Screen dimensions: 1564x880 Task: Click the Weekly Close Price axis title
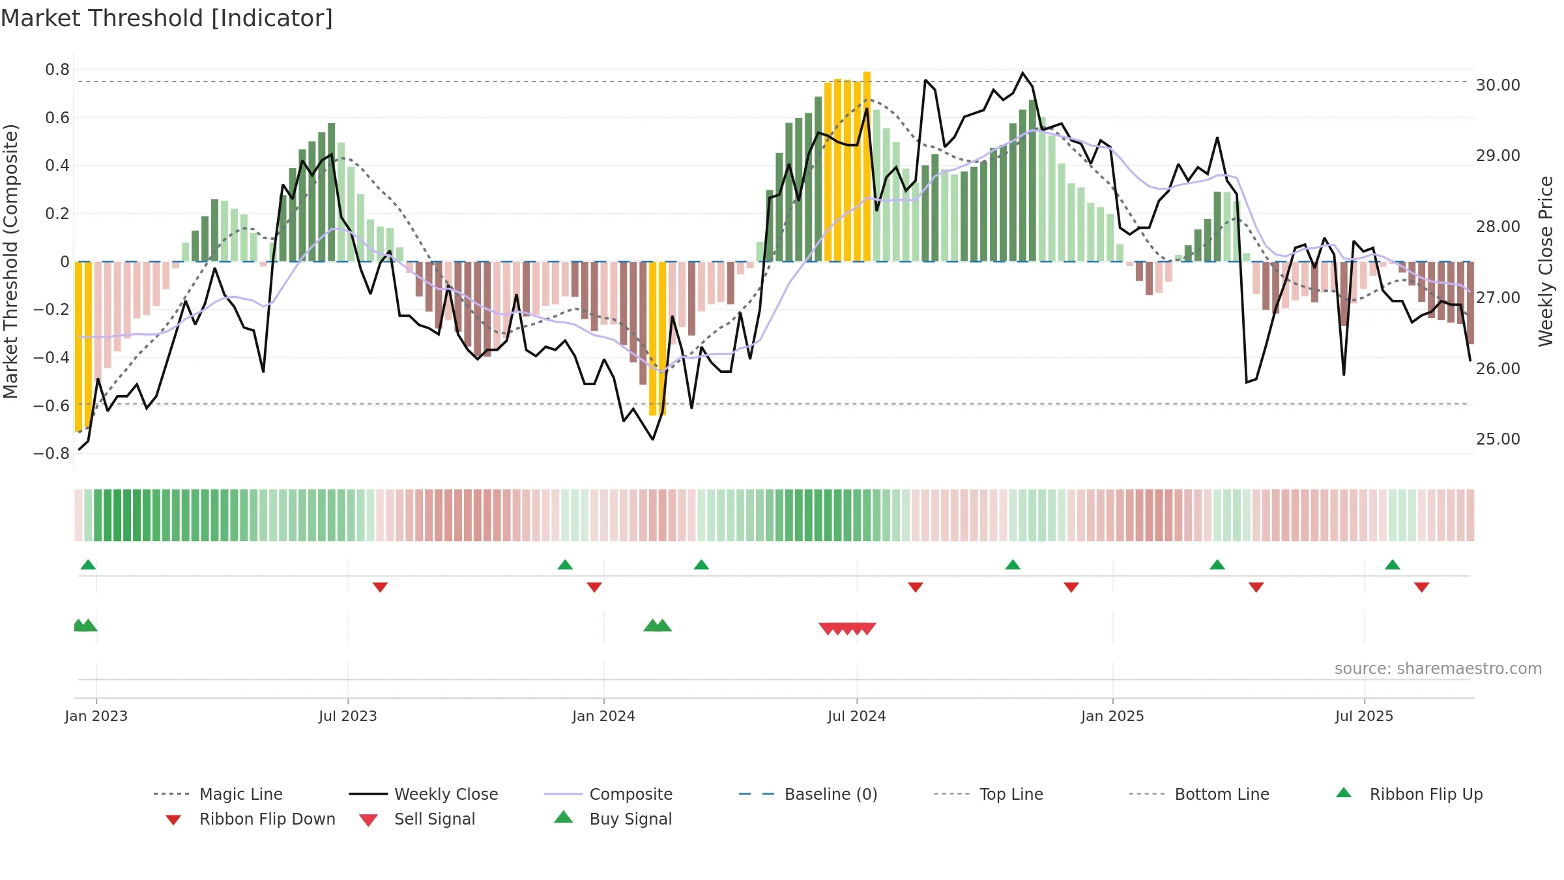[x=1546, y=261]
